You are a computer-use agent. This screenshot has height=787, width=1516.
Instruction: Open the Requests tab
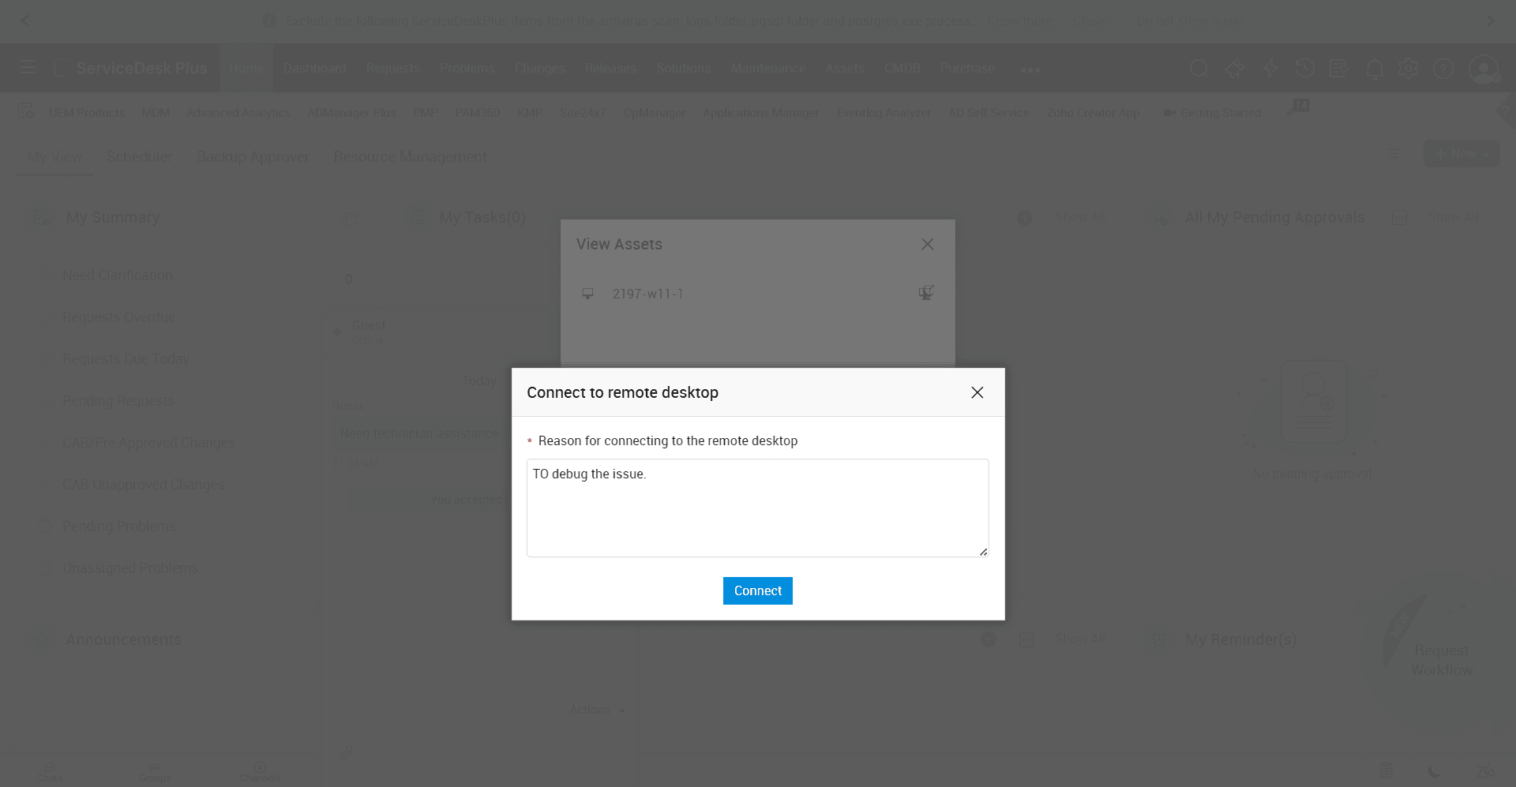pos(392,68)
